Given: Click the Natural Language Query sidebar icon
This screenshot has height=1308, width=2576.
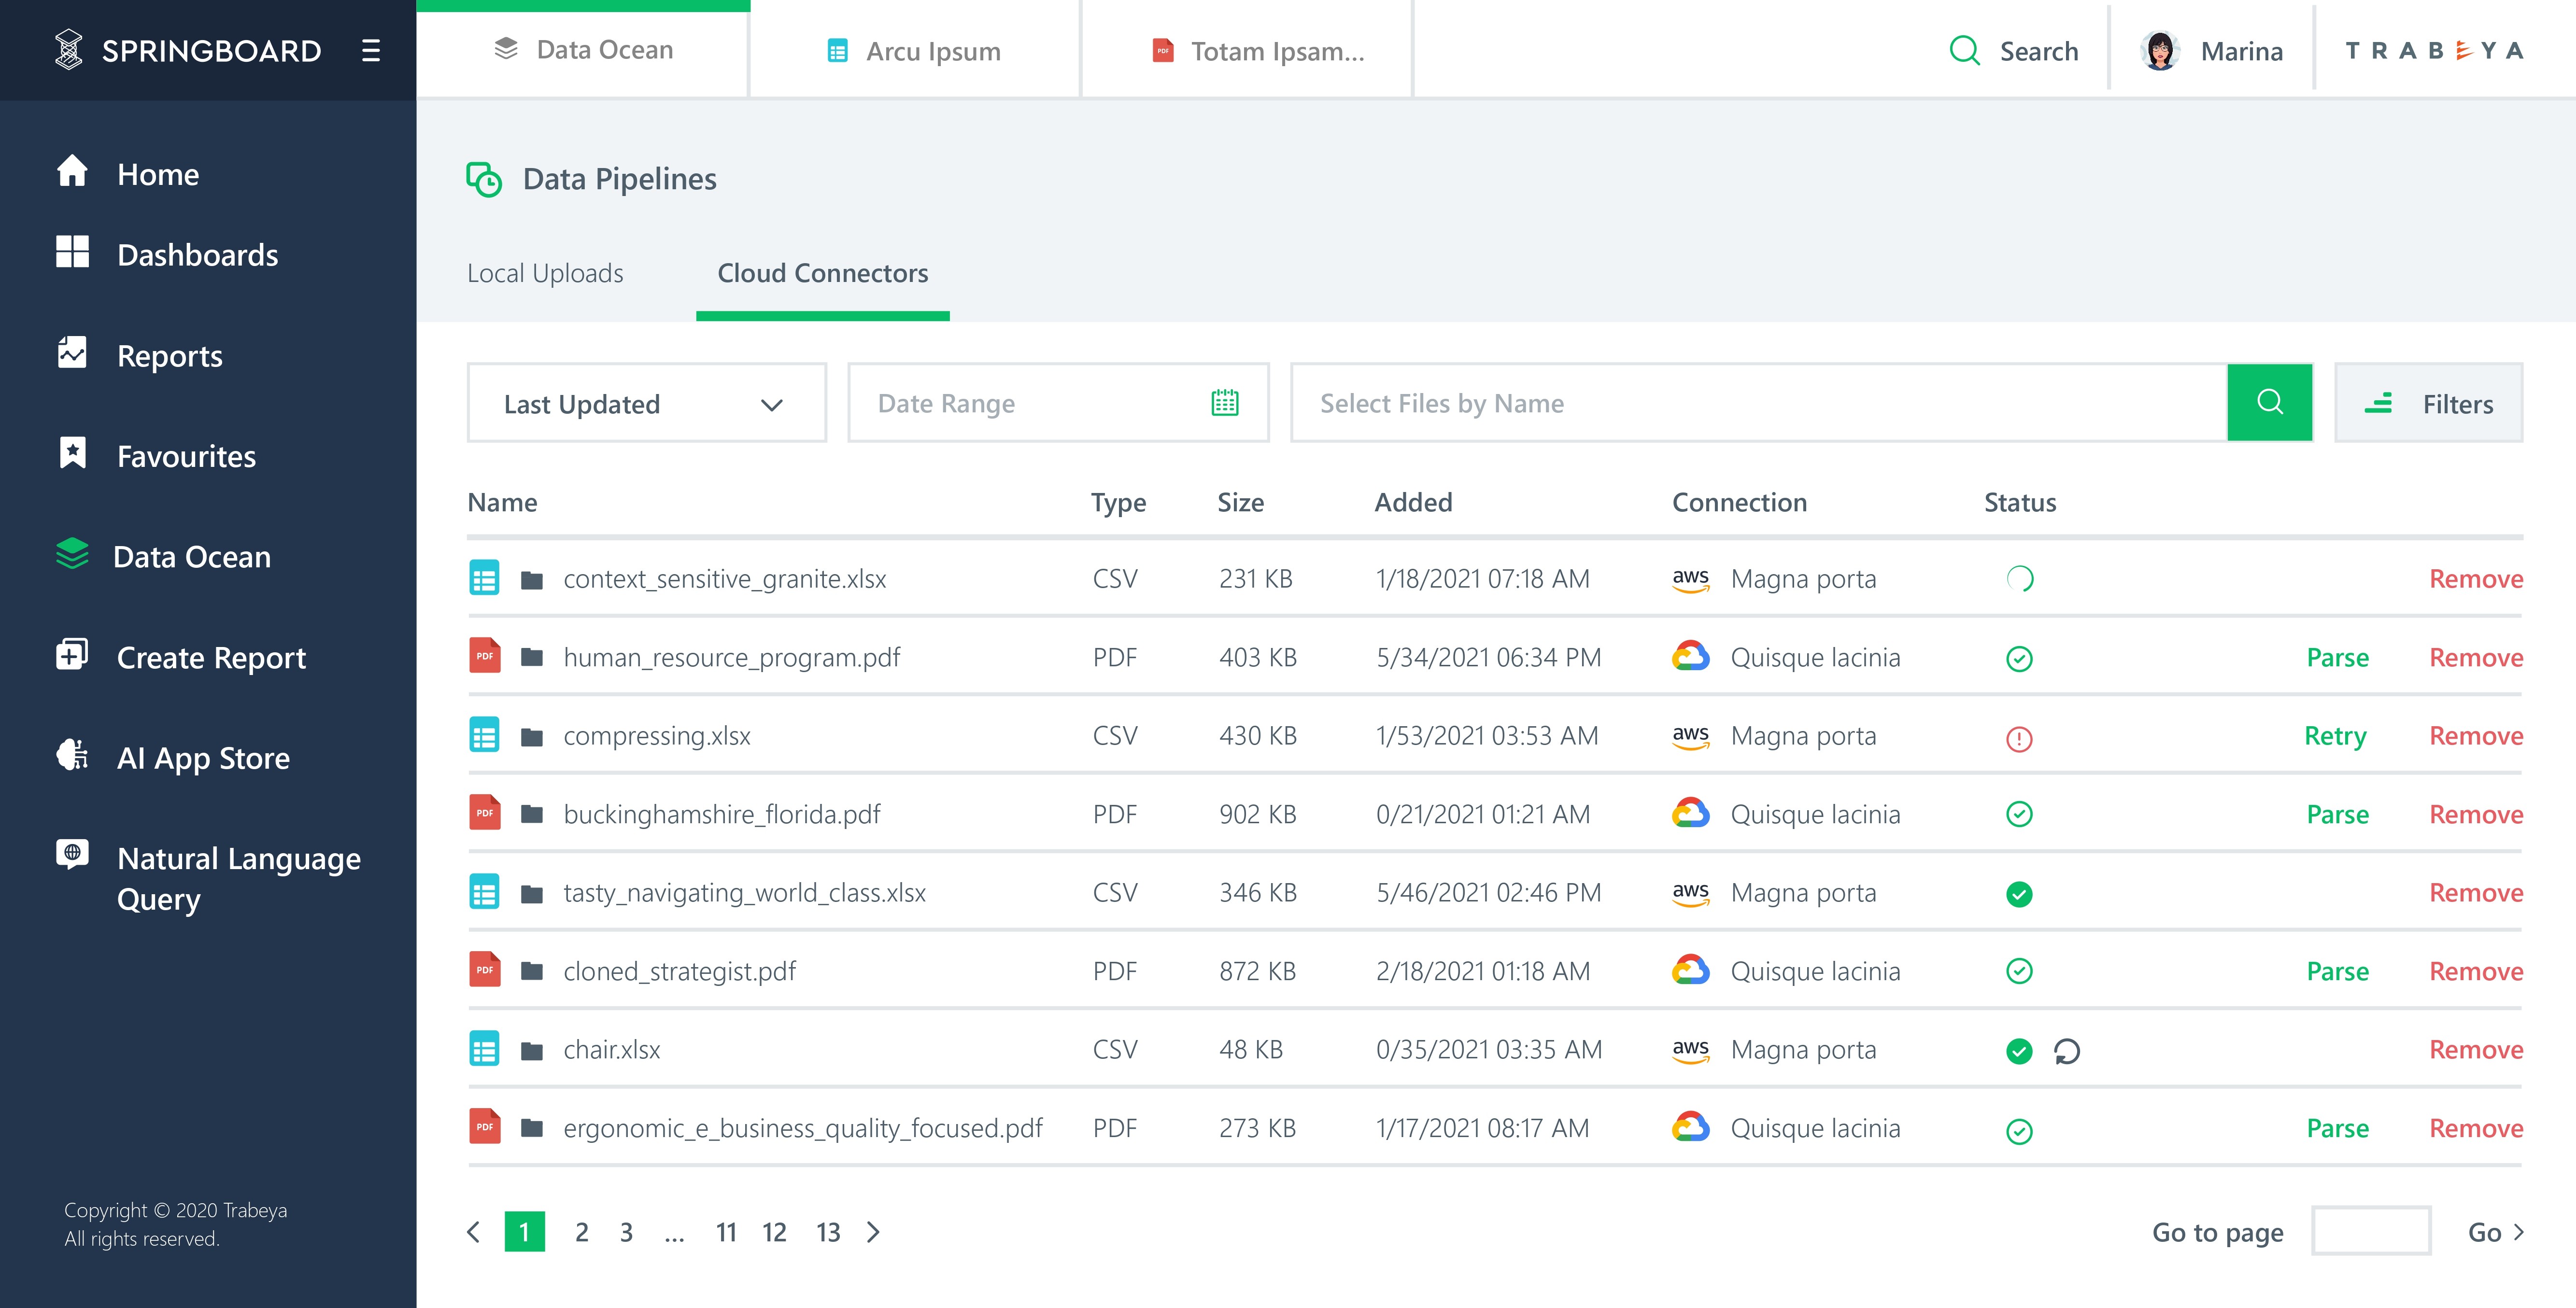Looking at the screenshot, I should click(x=72, y=854).
